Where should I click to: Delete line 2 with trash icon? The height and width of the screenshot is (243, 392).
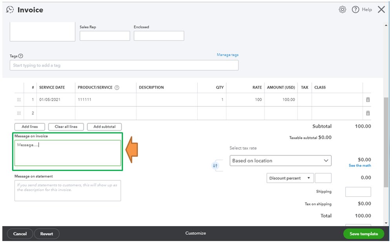pos(368,113)
